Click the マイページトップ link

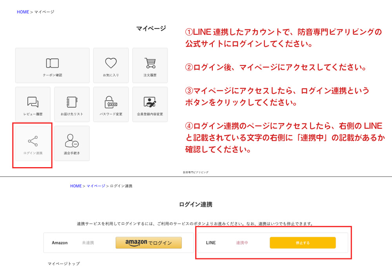coord(64,264)
